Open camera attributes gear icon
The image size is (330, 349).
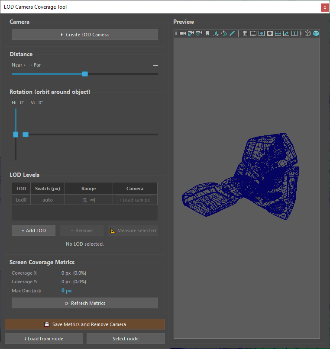pyautogui.click(x=199, y=33)
